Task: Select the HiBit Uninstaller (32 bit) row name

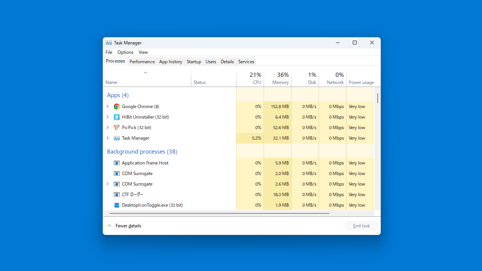Action: (x=145, y=117)
